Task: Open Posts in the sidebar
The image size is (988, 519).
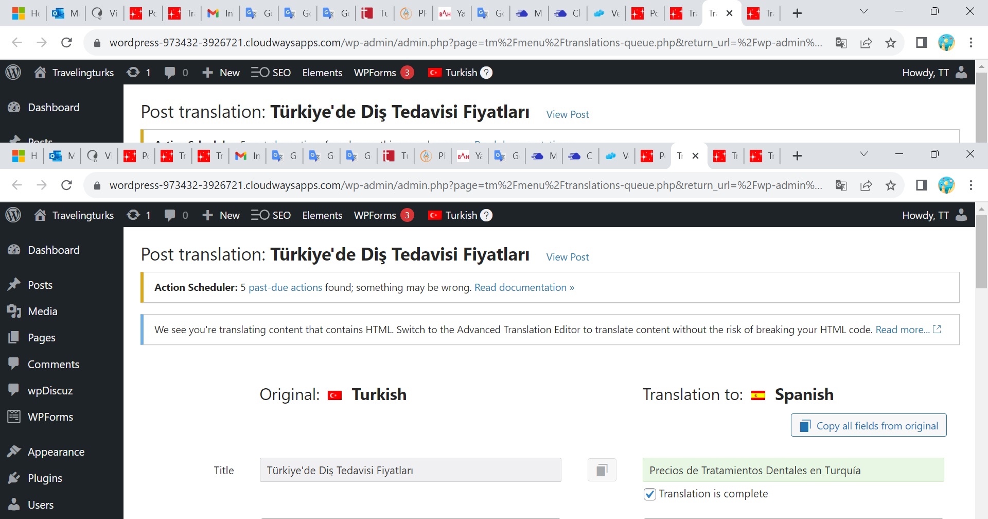Action: pyautogui.click(x=40, y=285)
